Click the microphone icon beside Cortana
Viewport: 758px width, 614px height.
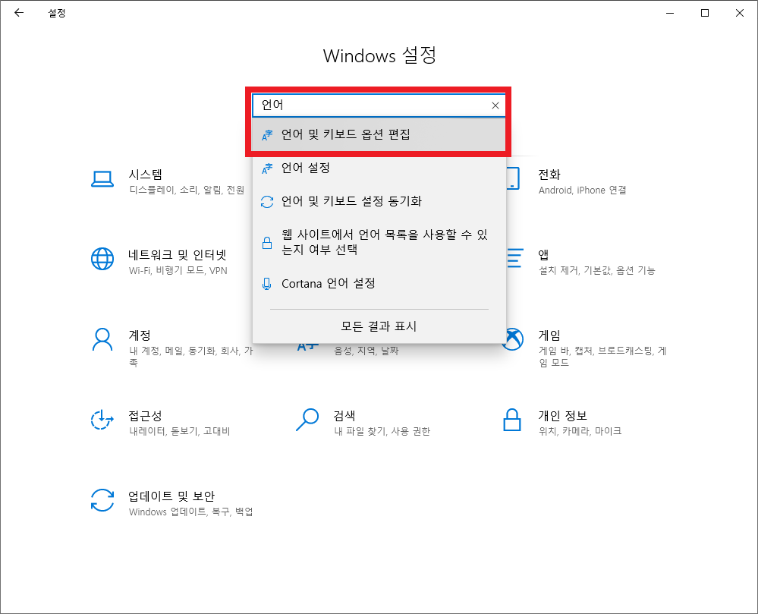coord(267,284)
